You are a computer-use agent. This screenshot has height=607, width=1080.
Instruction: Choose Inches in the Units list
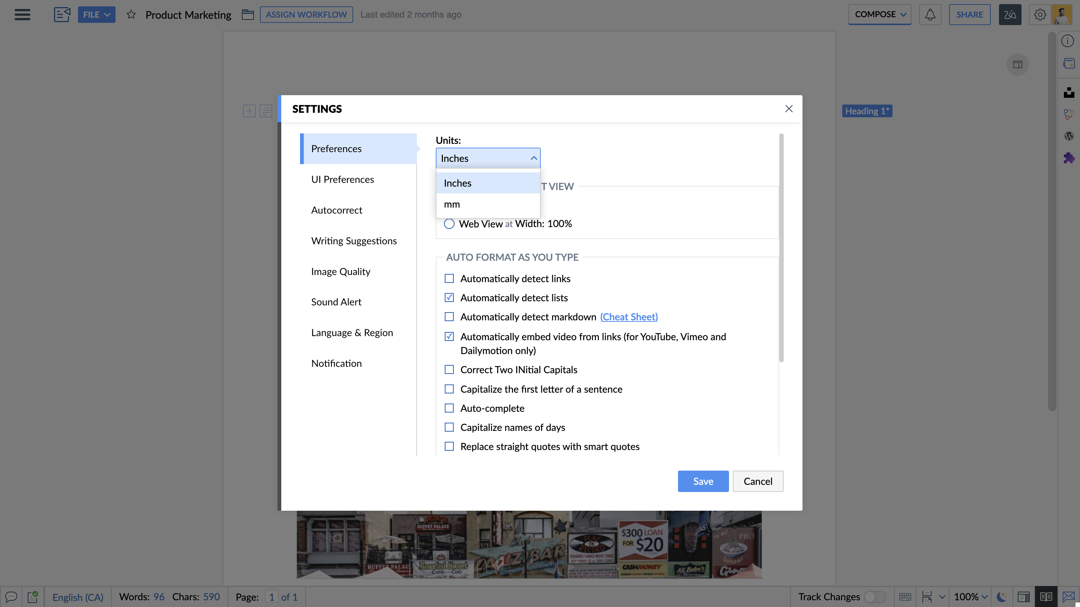coord(488,183)
